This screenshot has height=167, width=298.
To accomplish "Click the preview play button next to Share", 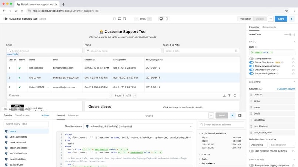I will click(x=292, y=19).
